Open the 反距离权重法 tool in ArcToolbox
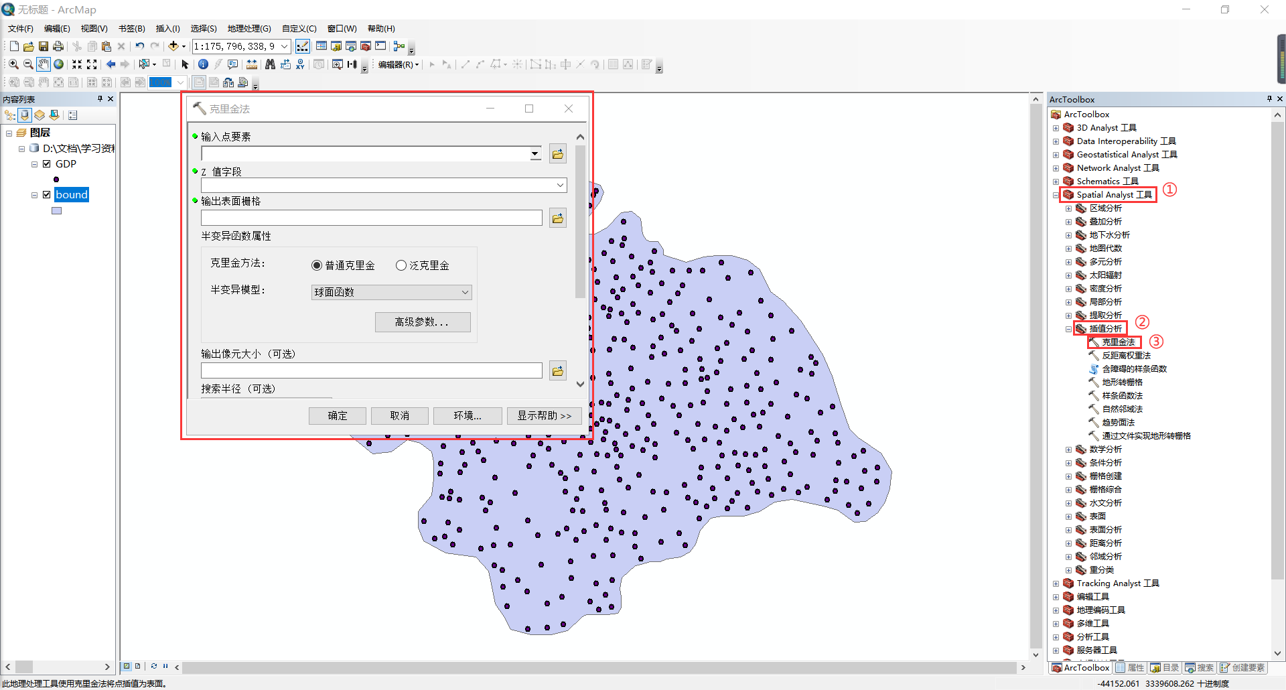Screen dimensions: 1286x690 [1126, 356]
